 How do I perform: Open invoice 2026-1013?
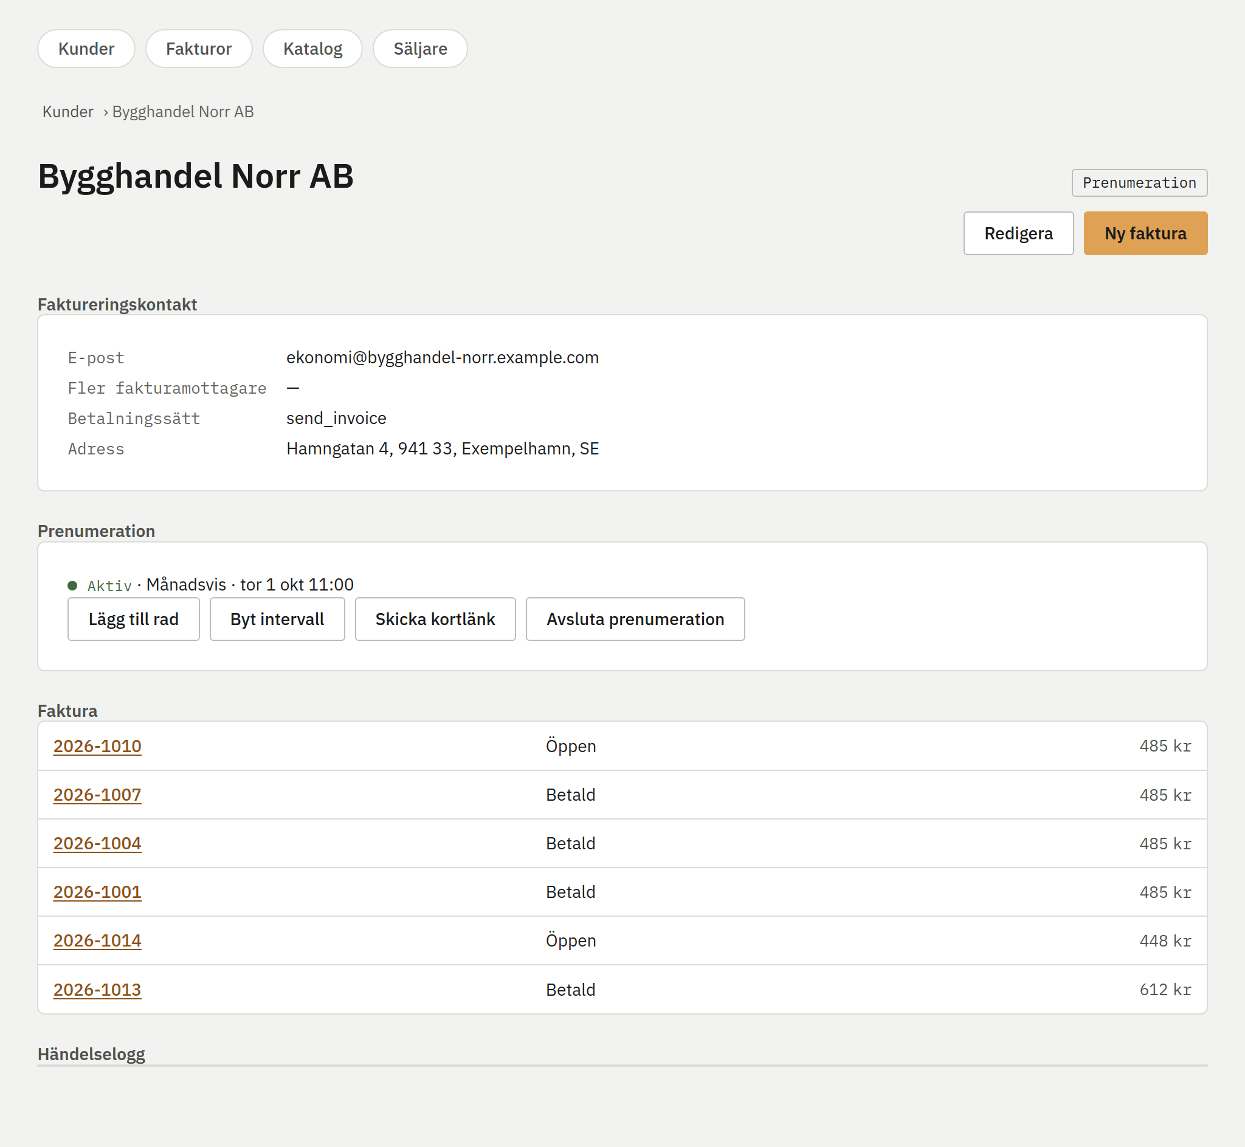[x=97, y=990]
